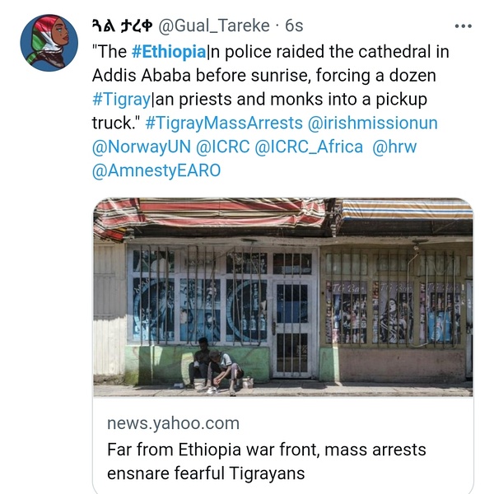
Task: Click the two people sitting in photo
Action: [x=214, y=366]
